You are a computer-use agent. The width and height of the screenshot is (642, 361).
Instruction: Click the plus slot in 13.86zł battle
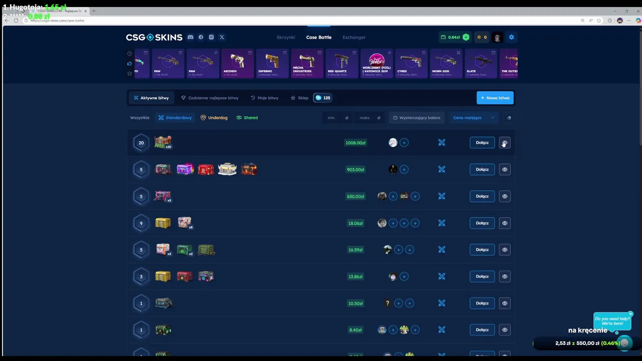(x=404, y=276)
